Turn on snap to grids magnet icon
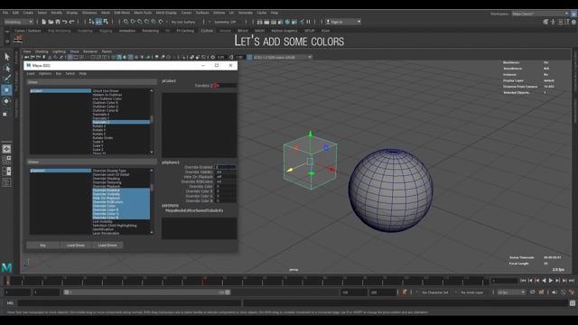The height and width of the screenshot is (325, 578). click(126, 22)
